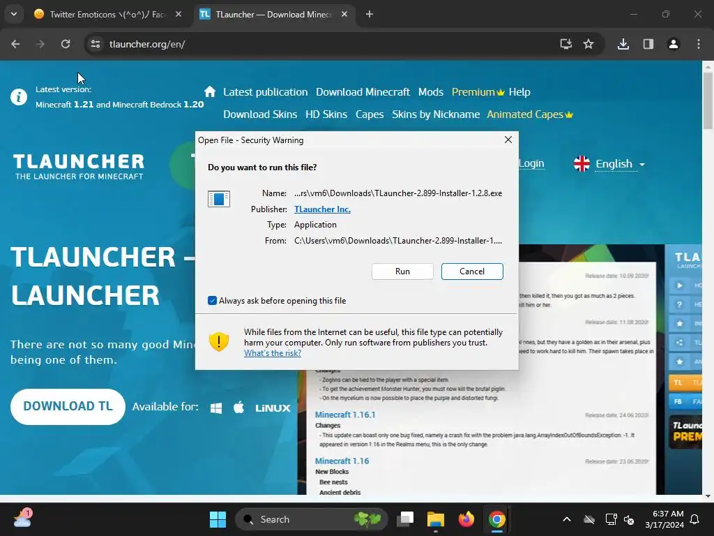The height and width of the screenshot is (536, 714).
Task: Go to Download Skins page
Action: 260,114
